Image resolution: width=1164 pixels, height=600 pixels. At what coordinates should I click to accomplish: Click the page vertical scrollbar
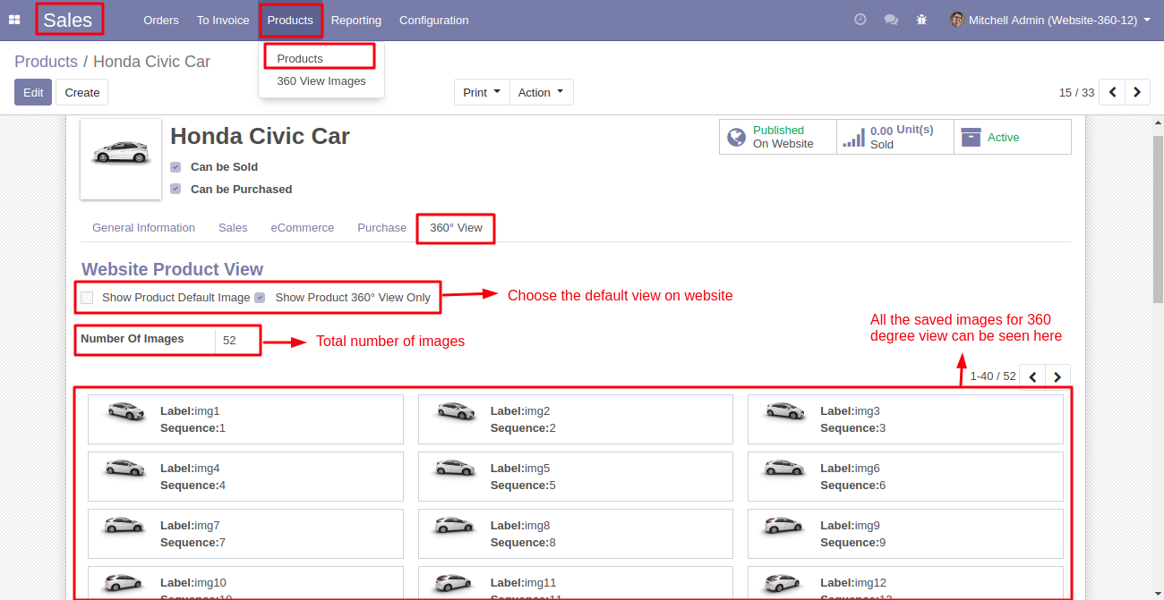click(x=1158, y=219)
